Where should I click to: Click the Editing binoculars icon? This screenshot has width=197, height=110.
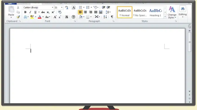pyautogui.click(x=183, y=9)
